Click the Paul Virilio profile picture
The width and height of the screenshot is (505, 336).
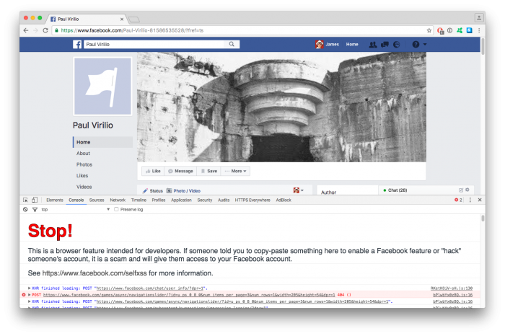(x=102, y=87)
